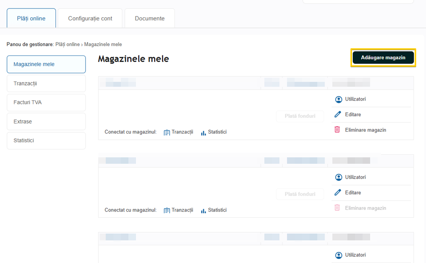Click Plăți online breadcrumb link

point(67,44)
